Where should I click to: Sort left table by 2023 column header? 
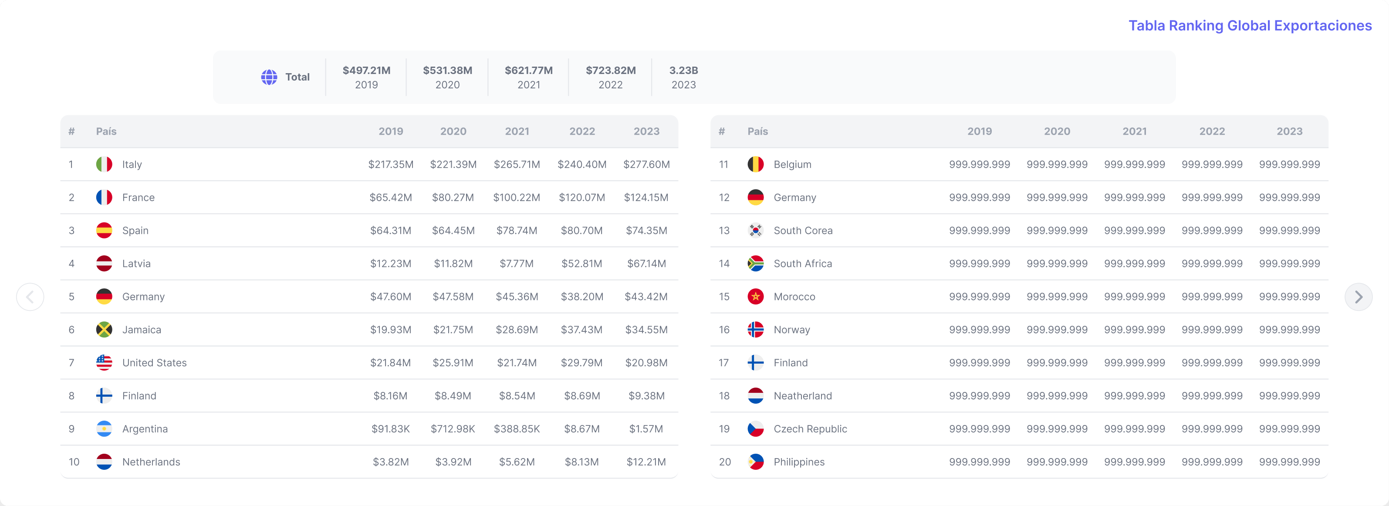point(646,132)
